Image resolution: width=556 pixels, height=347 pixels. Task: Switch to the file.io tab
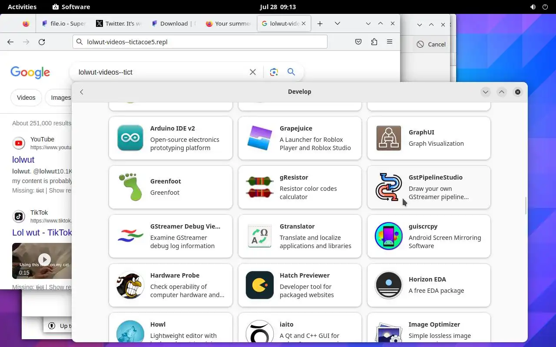coord(64,23)
